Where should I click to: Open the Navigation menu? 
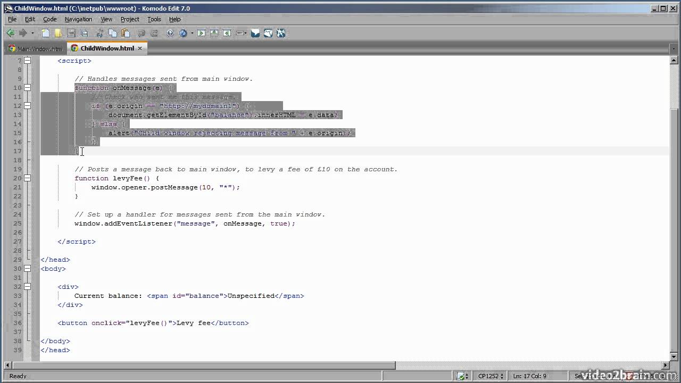click(78, 19)
